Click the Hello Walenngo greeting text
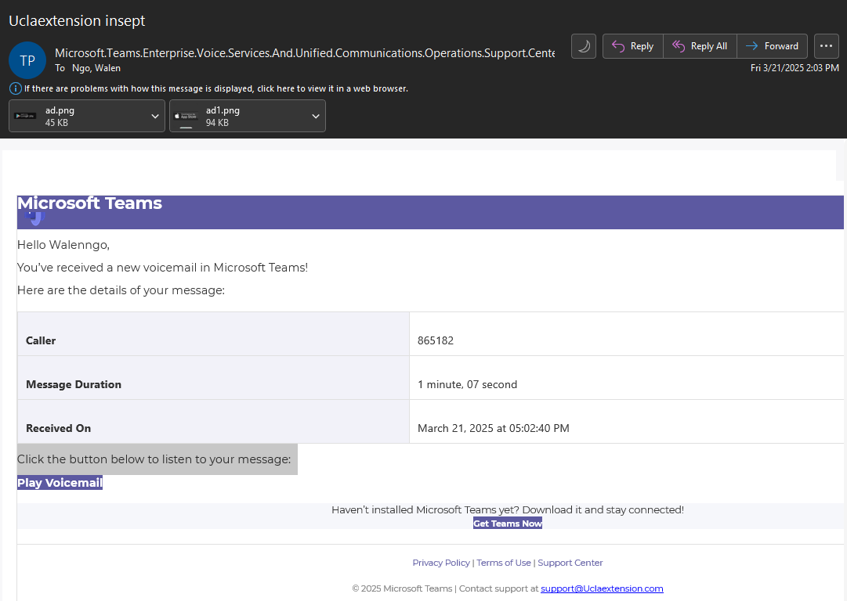Viewport: 847px width, 601px height. tap(63, 245)
